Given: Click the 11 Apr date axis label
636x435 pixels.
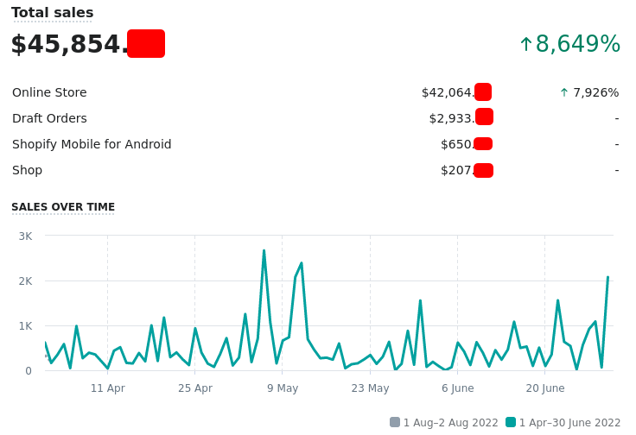Looking at the screenshot, I should click(x=108, y=388).
